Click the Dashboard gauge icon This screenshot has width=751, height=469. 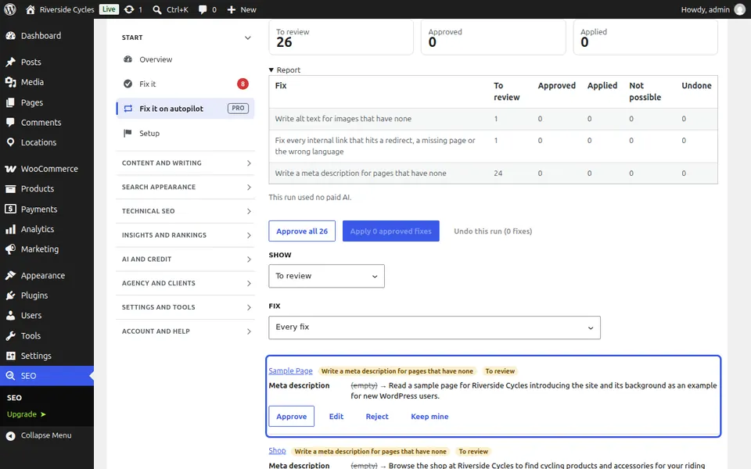10,36
